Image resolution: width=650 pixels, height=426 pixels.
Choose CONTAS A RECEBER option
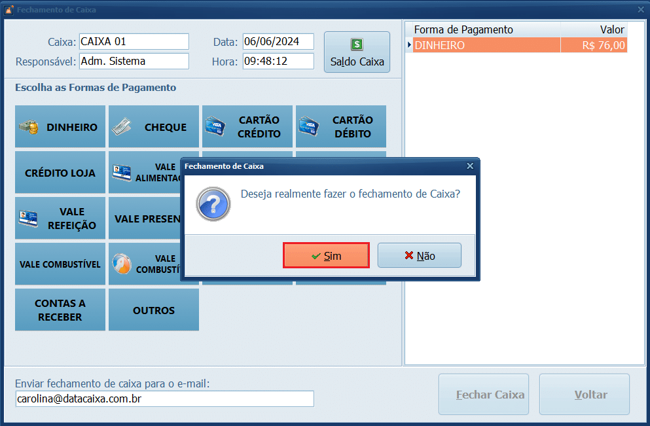click(x=60, y=310)
